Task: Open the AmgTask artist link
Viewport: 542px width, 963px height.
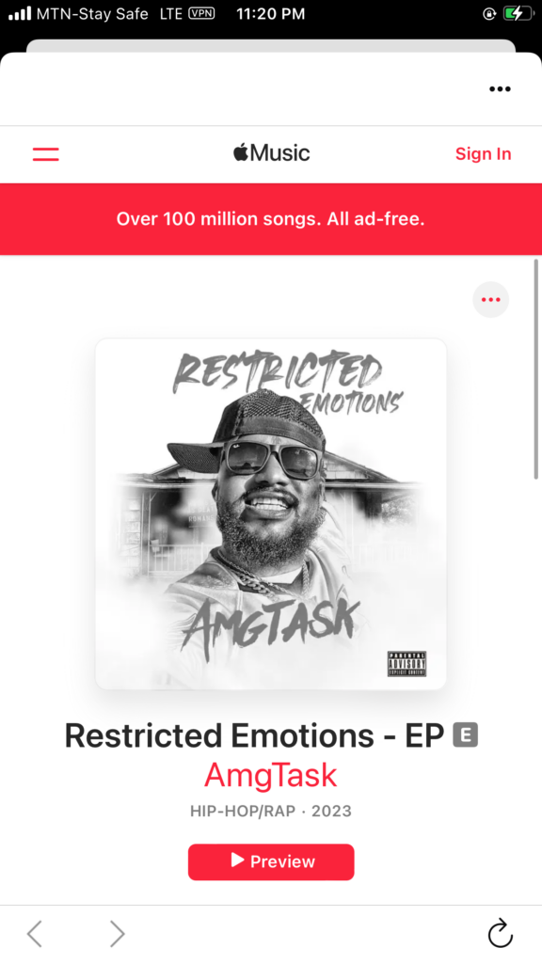Action: [271, 775]
